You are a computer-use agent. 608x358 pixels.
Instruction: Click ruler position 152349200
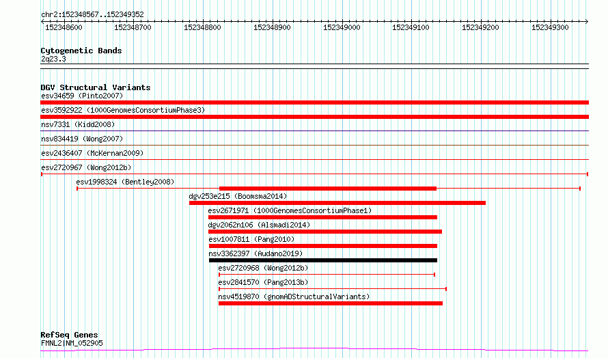[480, 27]
